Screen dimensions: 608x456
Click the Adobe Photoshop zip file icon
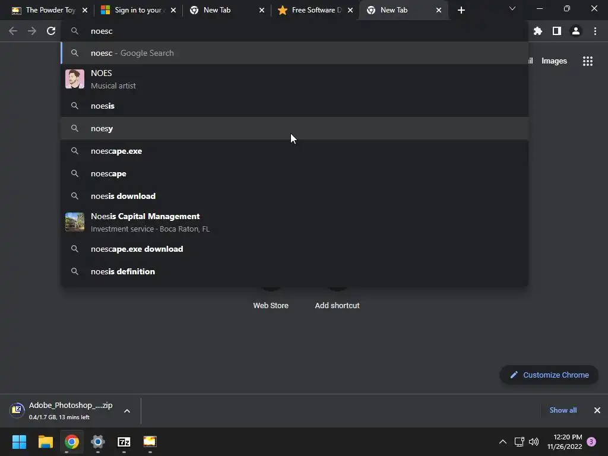(x=17, y=410)
